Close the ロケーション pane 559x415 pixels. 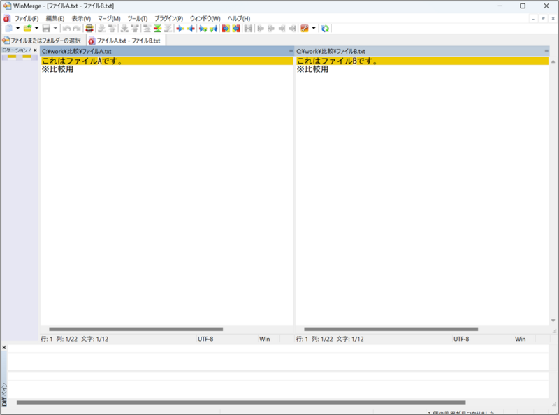[35, 50]
